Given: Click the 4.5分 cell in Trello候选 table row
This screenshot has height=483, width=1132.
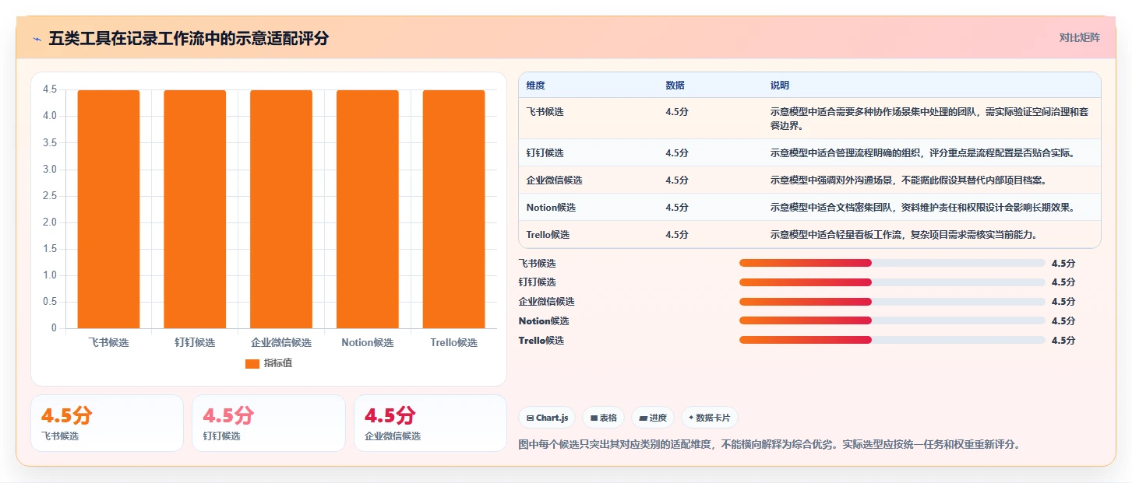Looking at the screenshot, I should point(677,235).
